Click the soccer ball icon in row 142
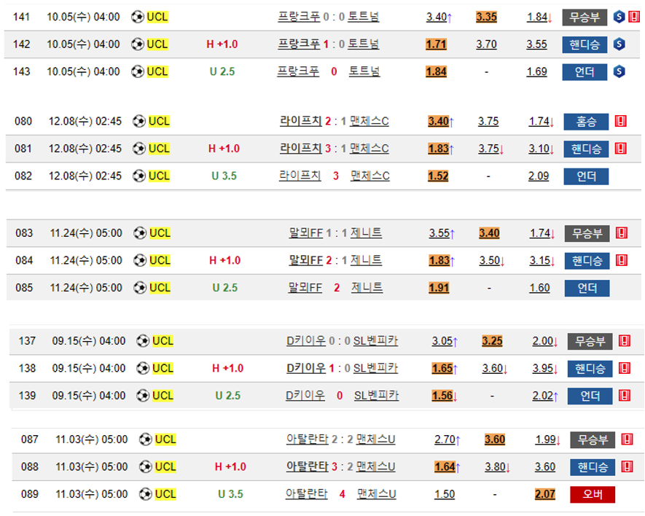Screen dimensions: 645x516 138,44
